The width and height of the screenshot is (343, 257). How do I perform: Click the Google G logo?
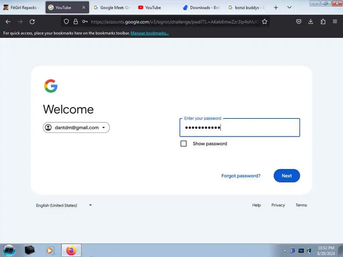click(51, 86)
